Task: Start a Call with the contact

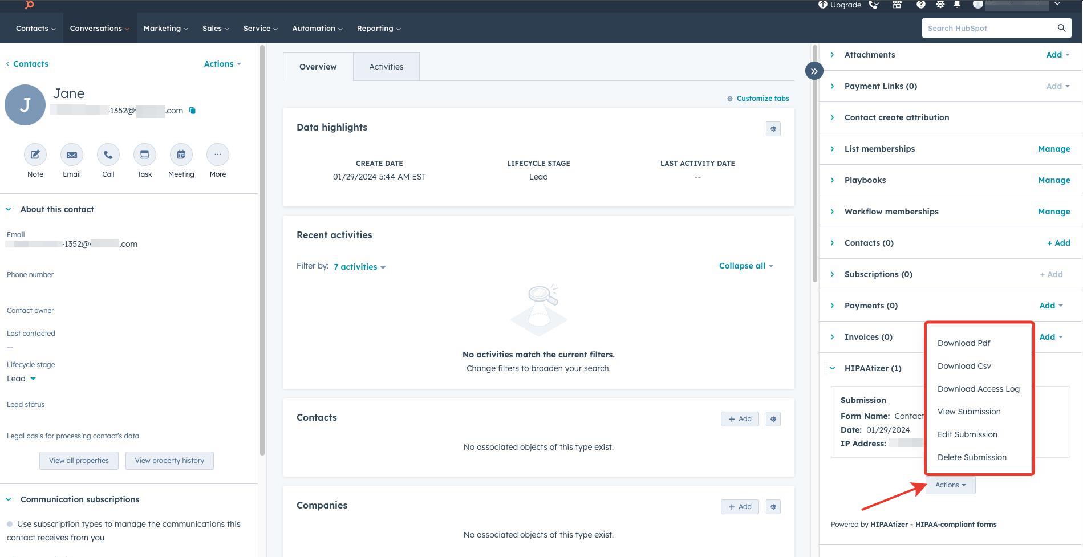Action: (x=108, y=155)
